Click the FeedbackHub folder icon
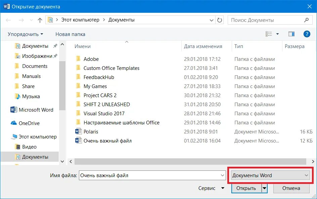Image resolution: width=317 pixels, height=199 pixels. pos(78,77)
